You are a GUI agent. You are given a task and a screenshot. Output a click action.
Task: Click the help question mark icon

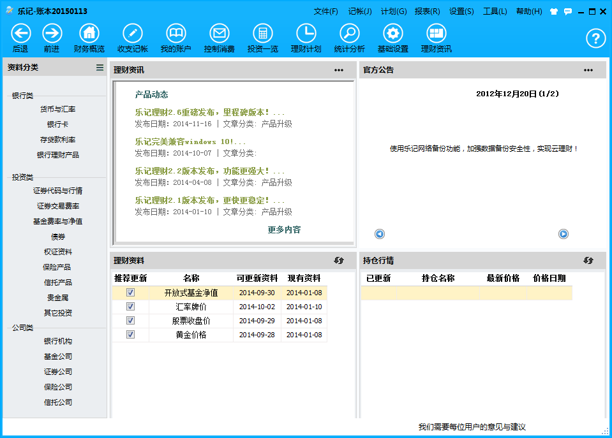coord(595,38)
